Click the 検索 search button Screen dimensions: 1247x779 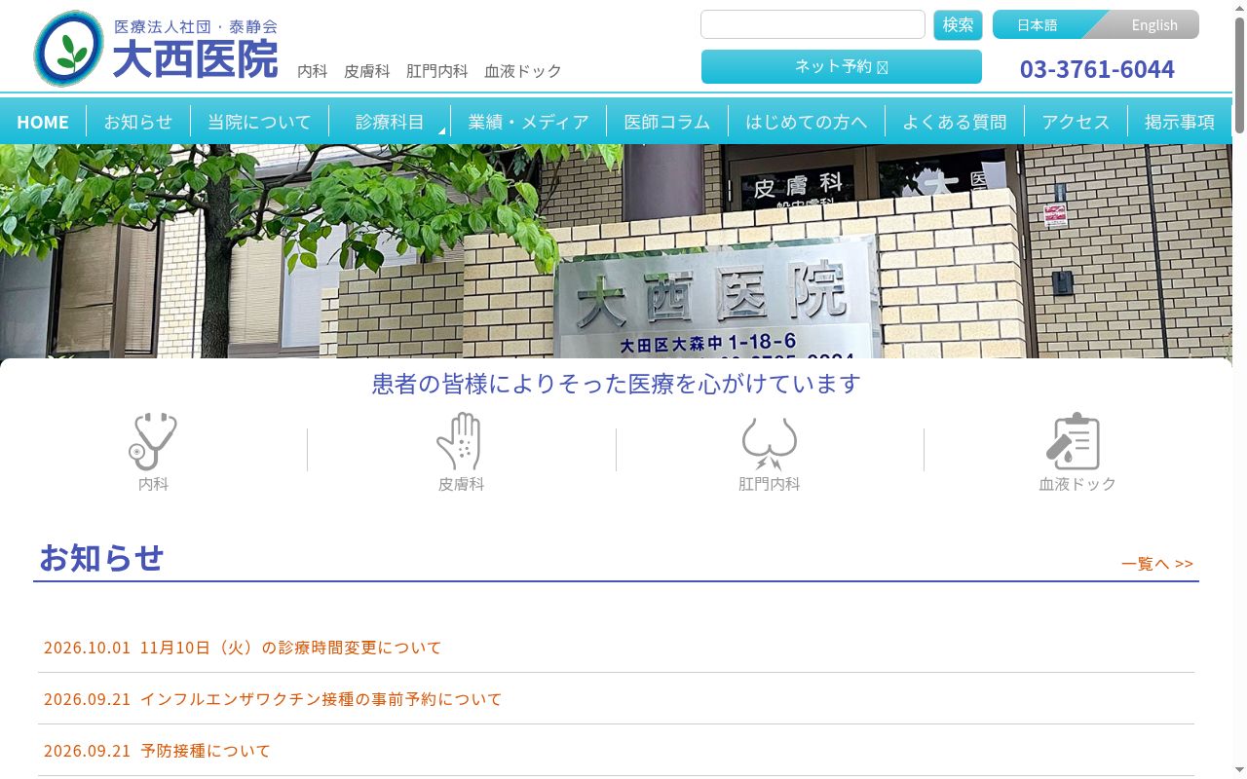pos(958,25)
